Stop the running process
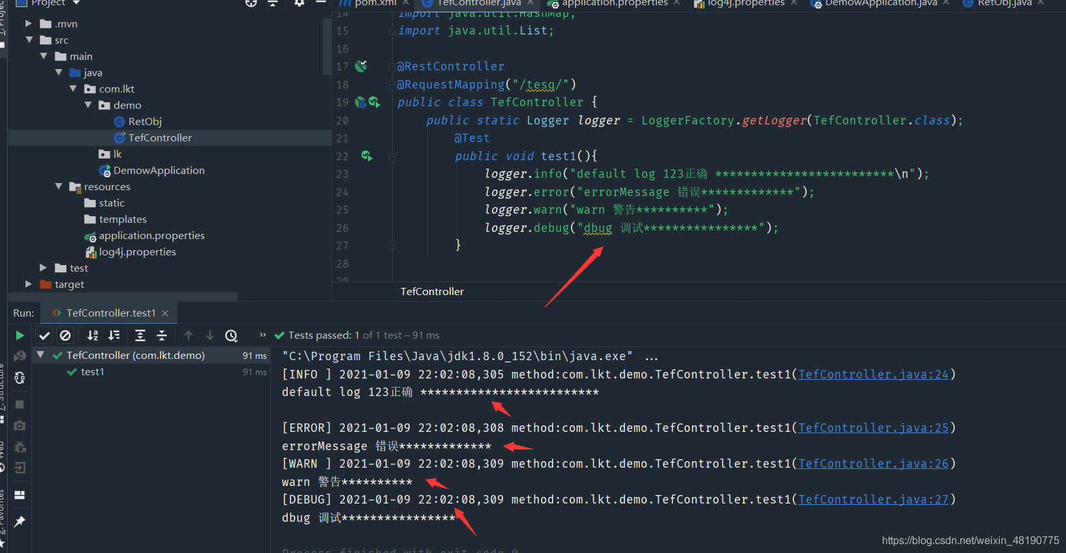 [20, 404]
